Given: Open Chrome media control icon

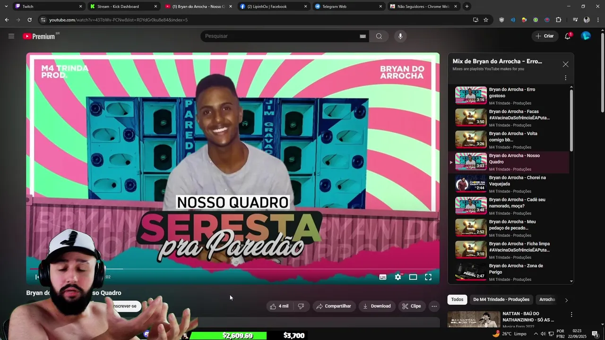Looking at the screenshot, I should tap(575, 20).
